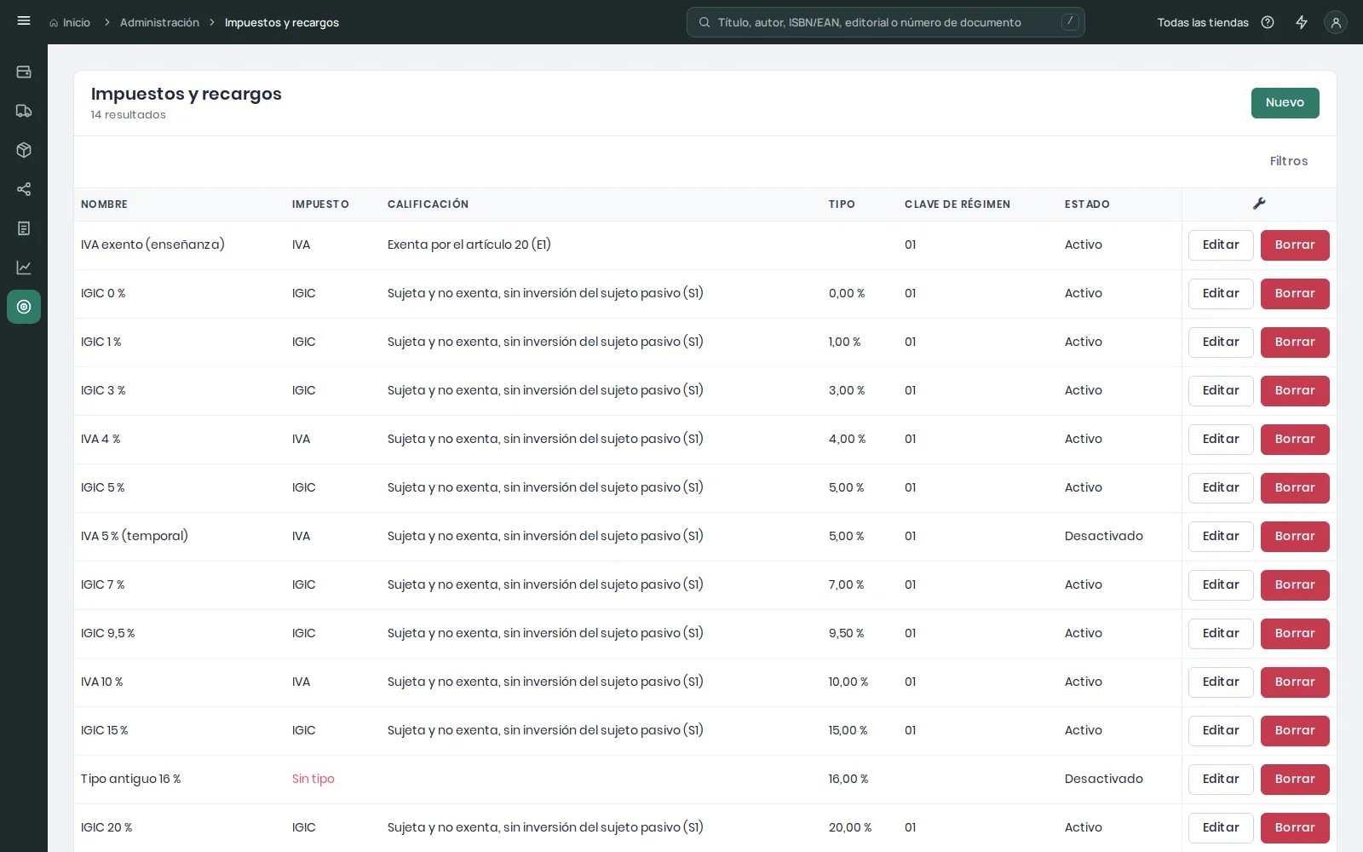This screenshot has height=852, width=1363.
Task: Open the share network icon in sidebar
Action: click(x=24, y=189)
